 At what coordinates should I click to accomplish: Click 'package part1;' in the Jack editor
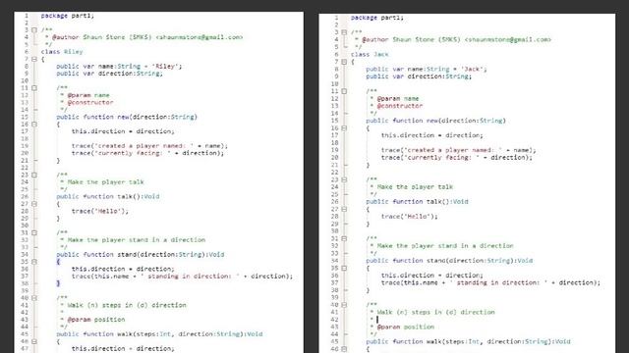click(377, 18)
